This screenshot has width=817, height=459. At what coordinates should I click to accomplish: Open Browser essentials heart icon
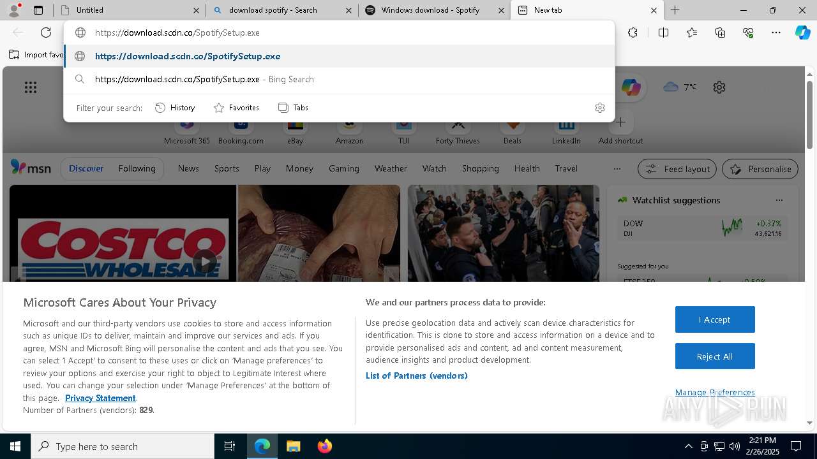tap(748, 33)
